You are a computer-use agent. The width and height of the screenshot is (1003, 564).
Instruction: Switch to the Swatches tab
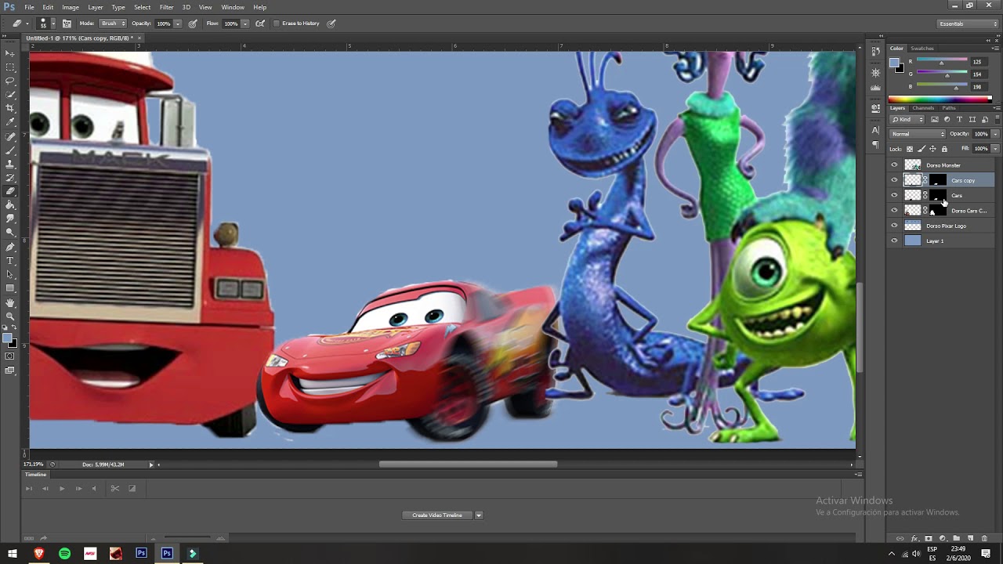(x=922, y=49)
